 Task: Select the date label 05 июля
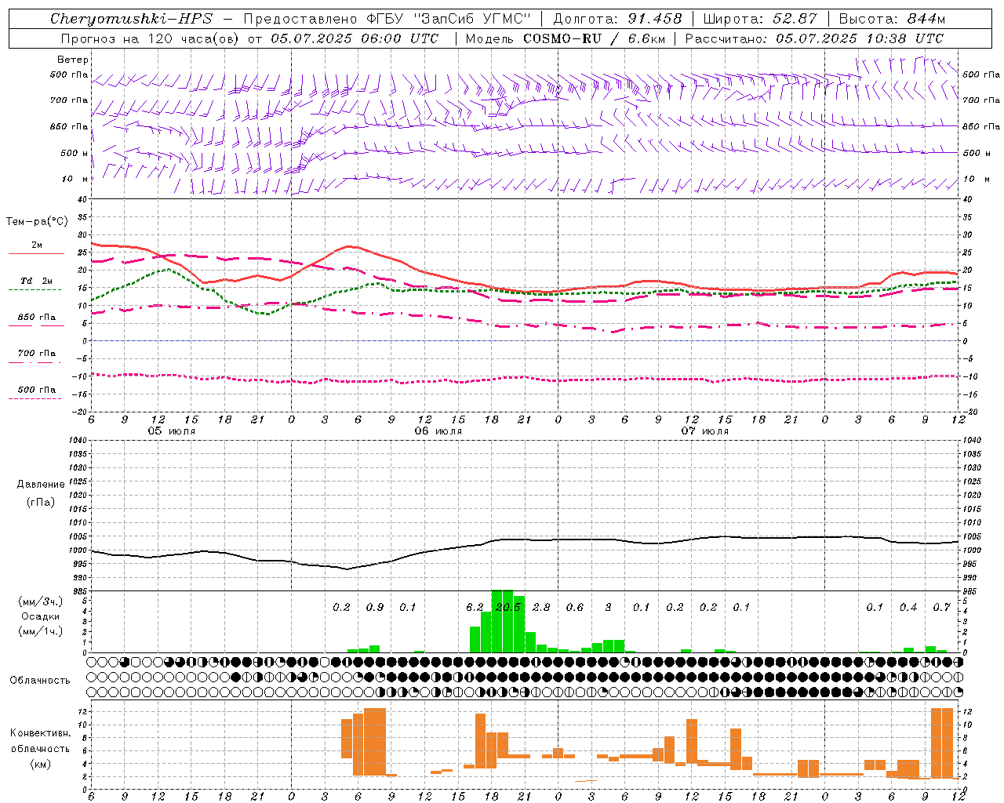pos(172,431)
